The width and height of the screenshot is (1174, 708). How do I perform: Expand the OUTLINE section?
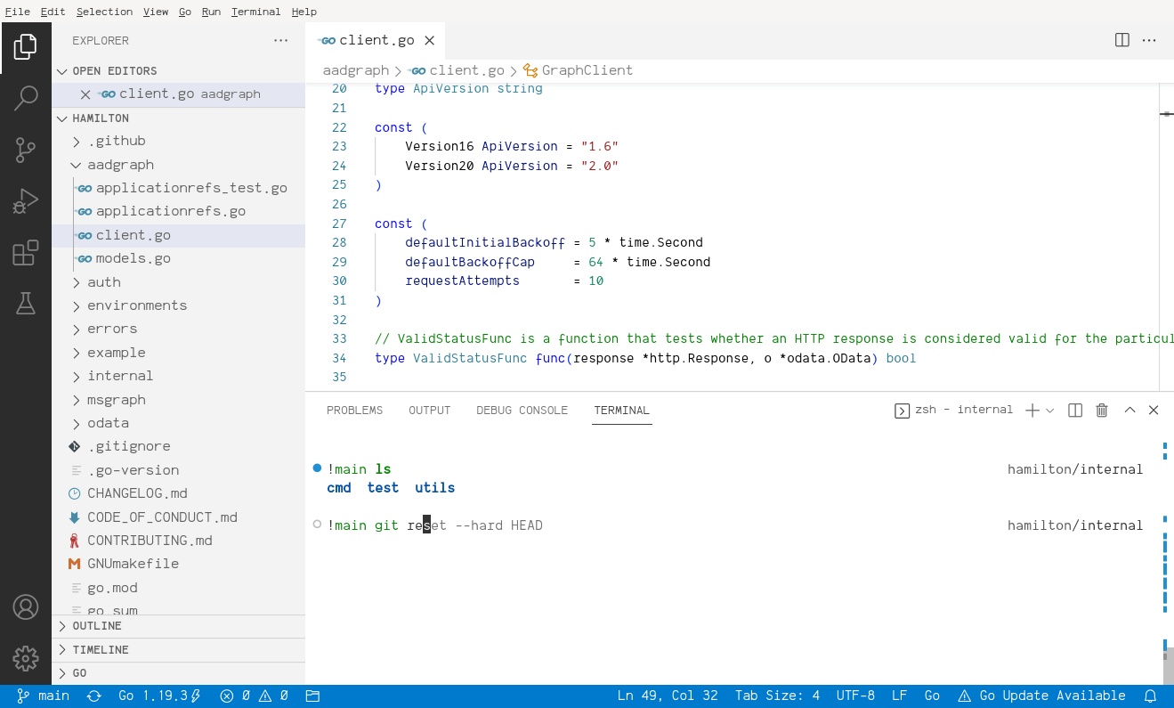pos(96,626)
